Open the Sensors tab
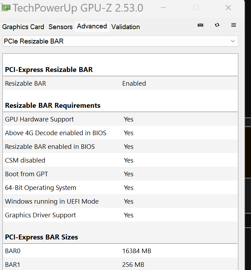 (60, 27)
